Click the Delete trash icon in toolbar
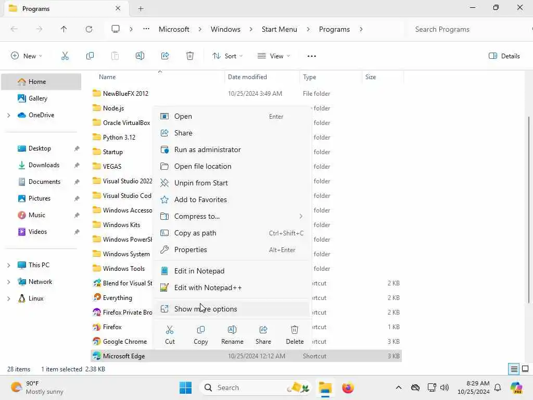This screenshot has width=533, height=400. pyautogui.click(x=190, y=56)
